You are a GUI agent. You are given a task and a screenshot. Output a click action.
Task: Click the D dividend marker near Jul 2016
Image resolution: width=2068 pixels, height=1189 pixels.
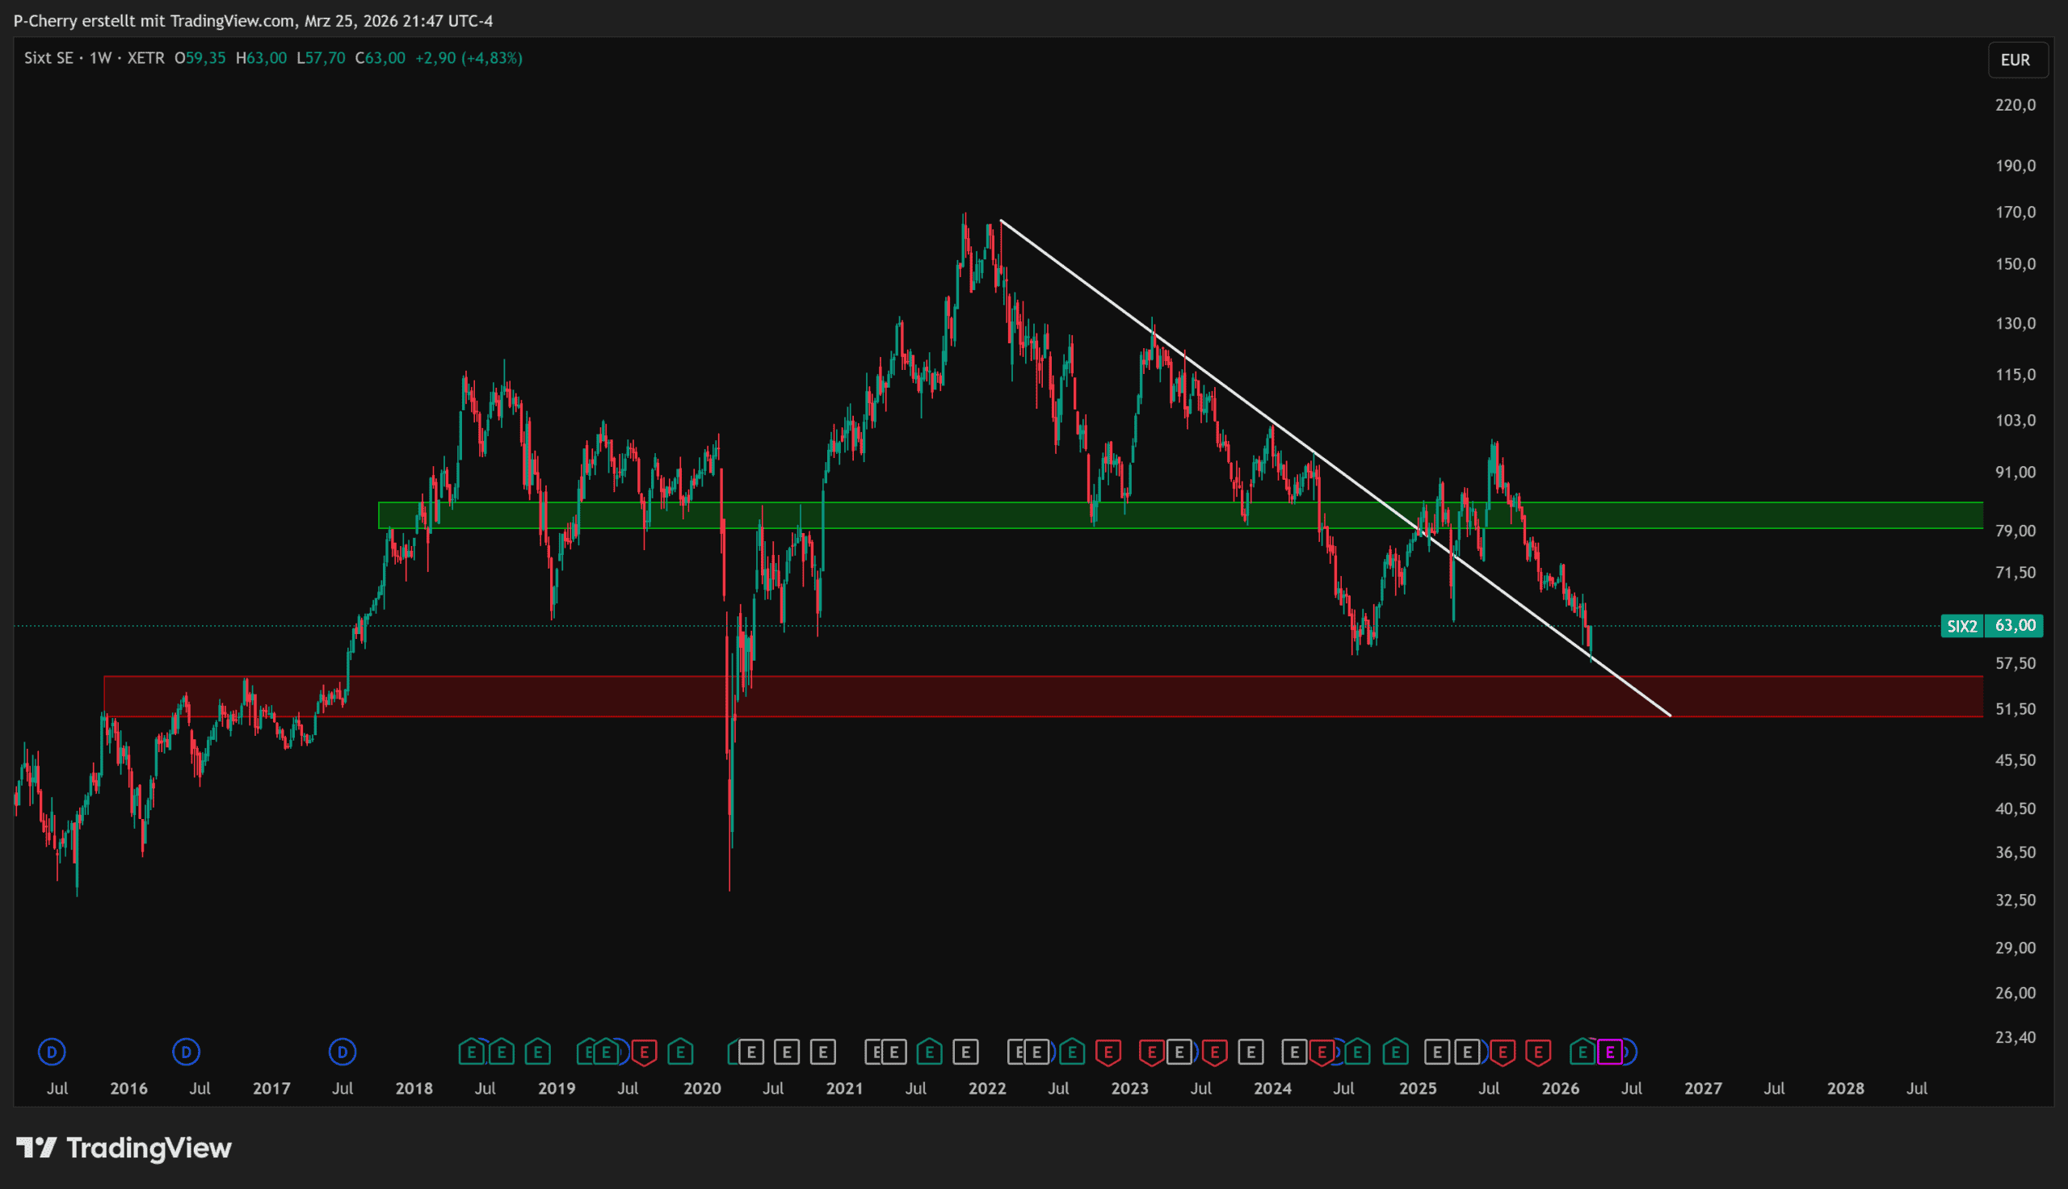(186, 1052)
